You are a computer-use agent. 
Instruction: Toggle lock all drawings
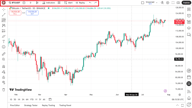click(x=4, y=77)
